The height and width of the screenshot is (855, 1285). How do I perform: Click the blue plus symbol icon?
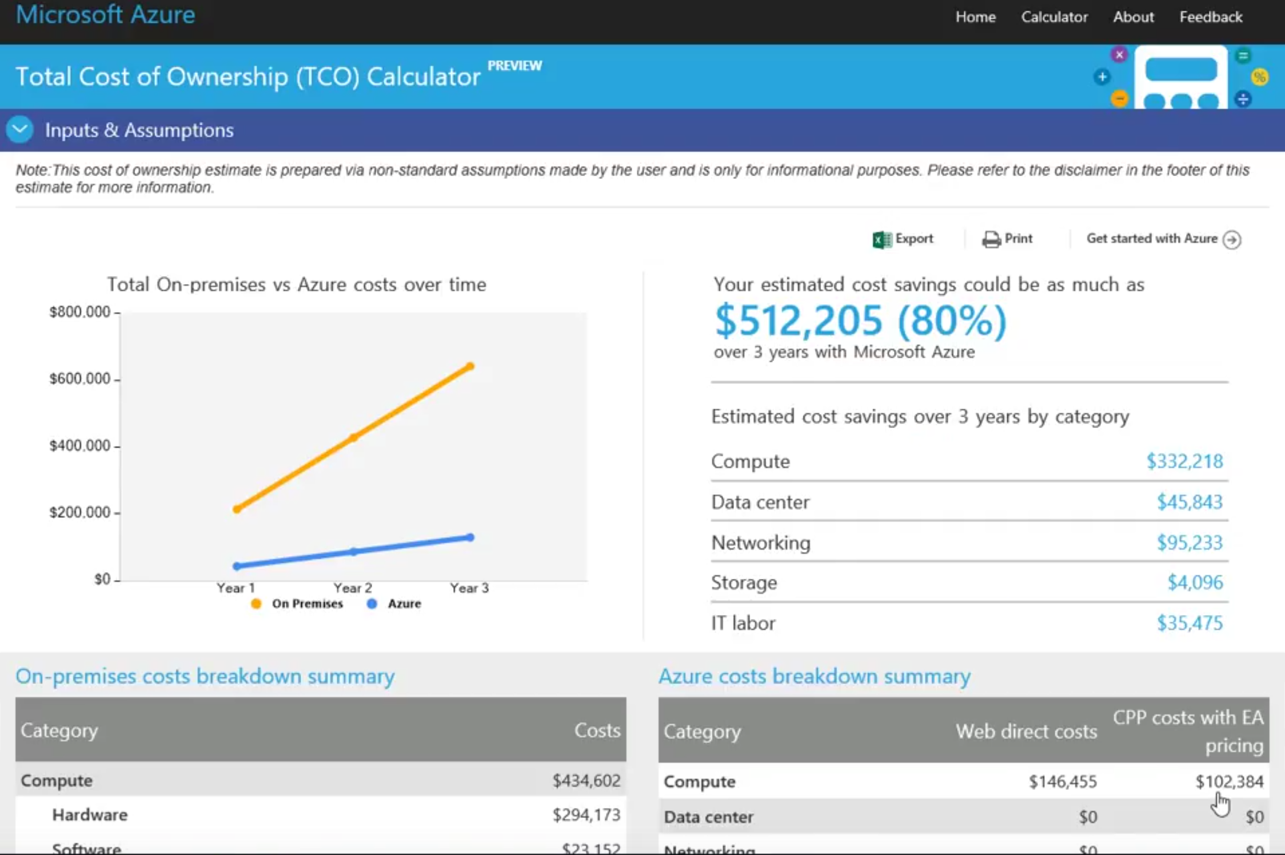1102,77
